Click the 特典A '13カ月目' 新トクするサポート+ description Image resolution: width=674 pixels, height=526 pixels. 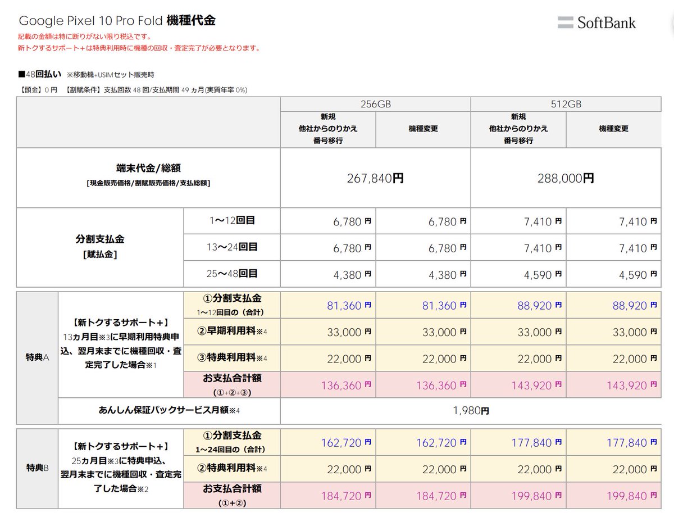pyautogui.click(x=121, y=344)
